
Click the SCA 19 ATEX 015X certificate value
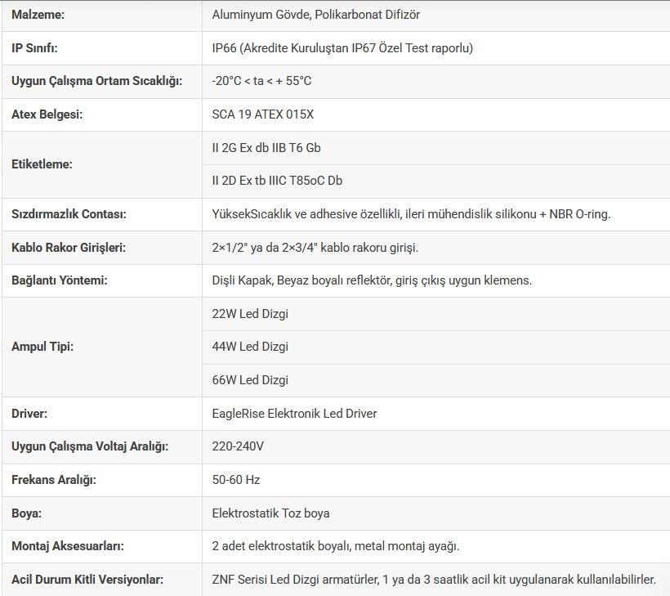262,114
